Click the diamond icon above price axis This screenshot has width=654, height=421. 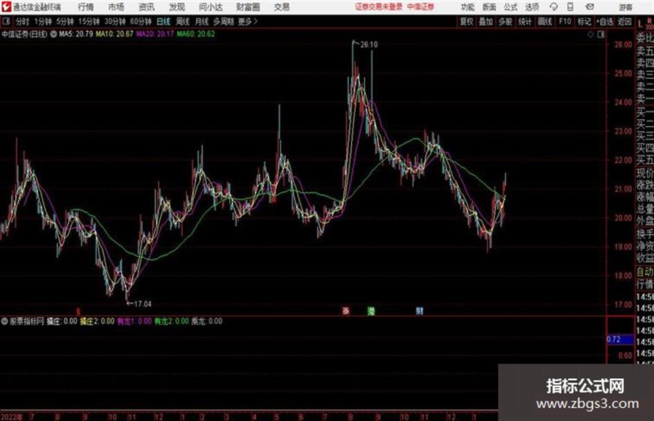[590, 35]
